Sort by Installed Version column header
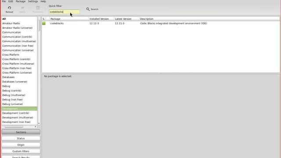The width and height of the screenshot is (281, 158). click(x=101, y=19)
